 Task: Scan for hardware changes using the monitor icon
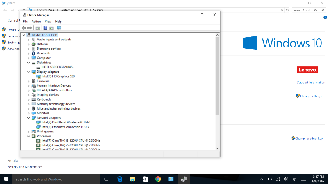tap(59, 28)
